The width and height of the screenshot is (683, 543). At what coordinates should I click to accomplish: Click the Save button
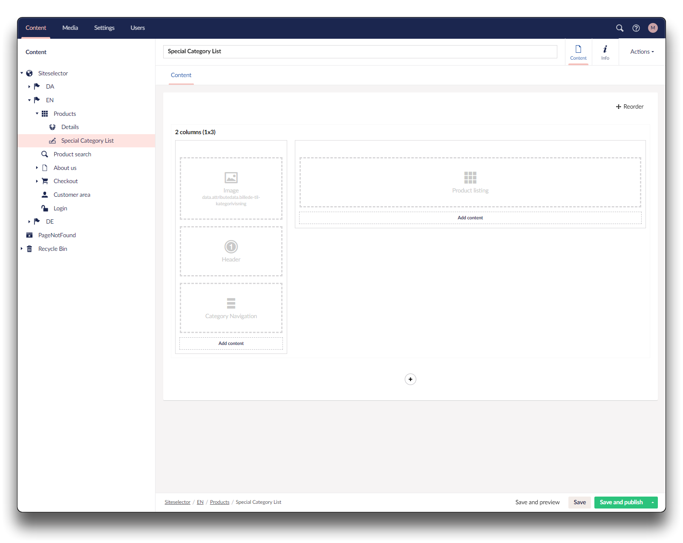[x=579, y=503]
